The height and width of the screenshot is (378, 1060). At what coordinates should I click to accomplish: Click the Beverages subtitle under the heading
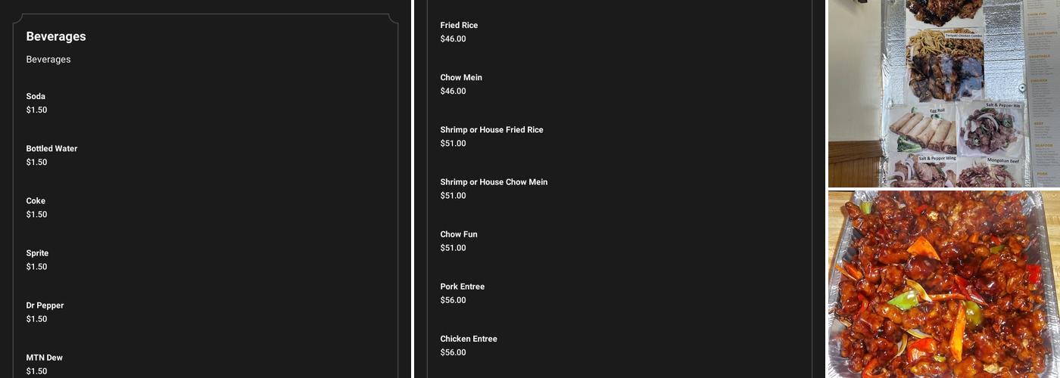click(48, 60)
